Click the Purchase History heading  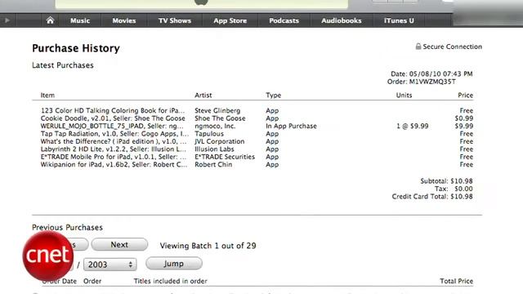point(76,48)
